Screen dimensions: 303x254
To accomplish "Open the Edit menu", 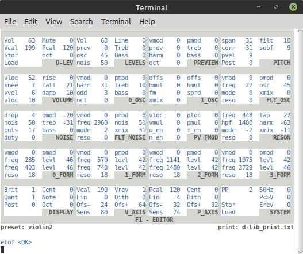I will 30,21.
